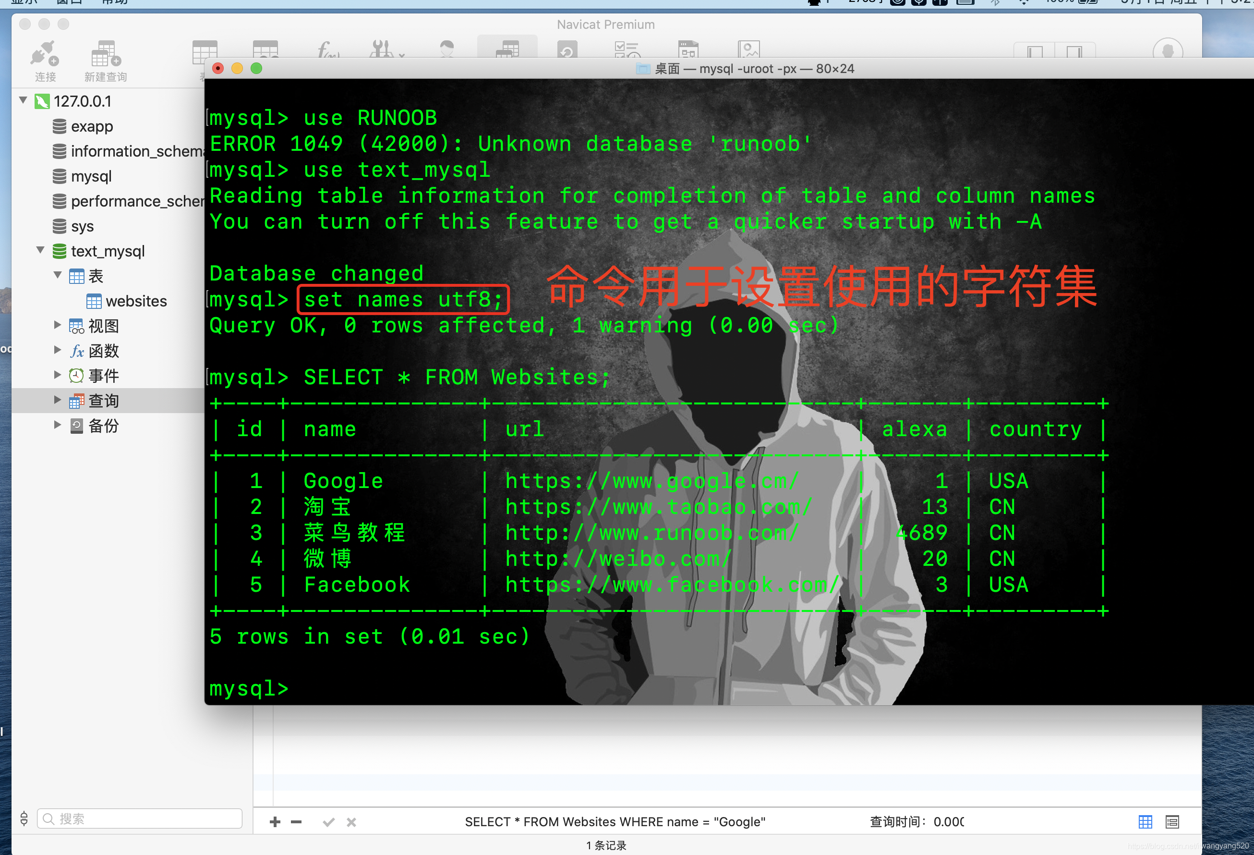
Task: Open the exapp database in Navicat sidebar
Action: point(92,126)
